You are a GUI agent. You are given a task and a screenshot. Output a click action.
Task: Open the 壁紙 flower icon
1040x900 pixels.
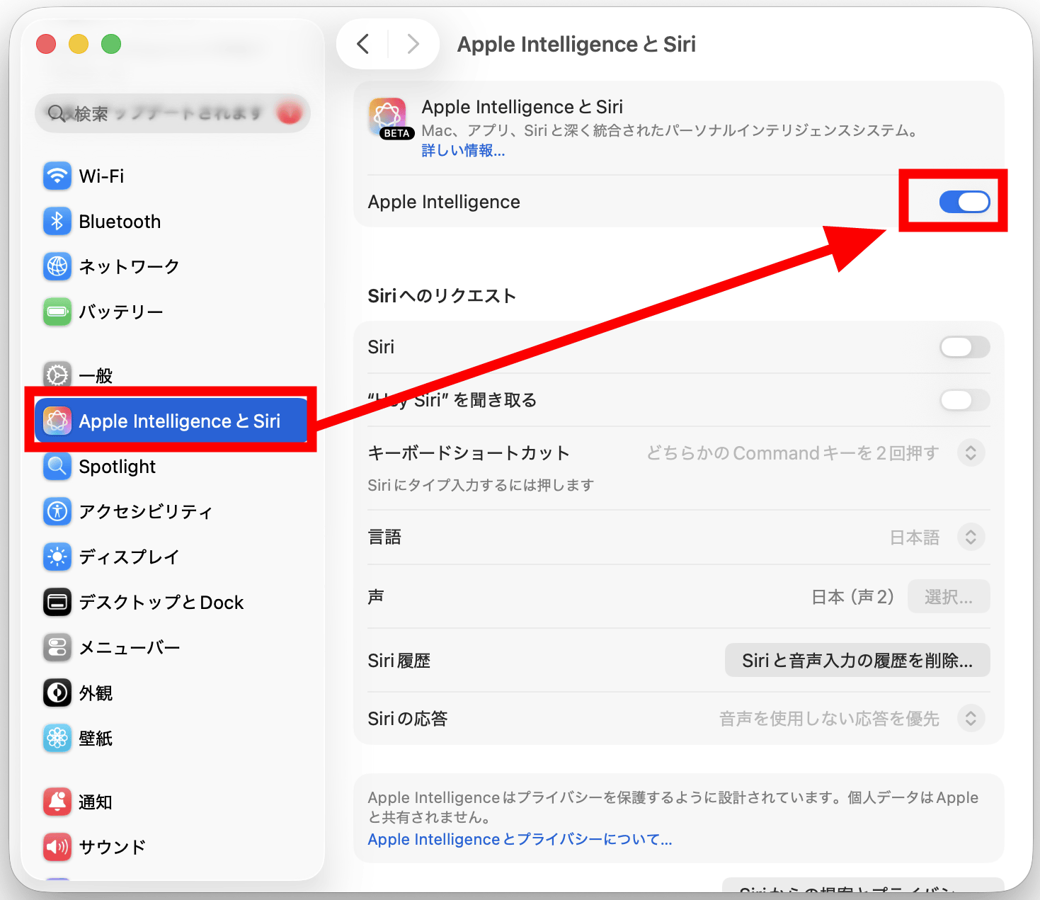57,739
